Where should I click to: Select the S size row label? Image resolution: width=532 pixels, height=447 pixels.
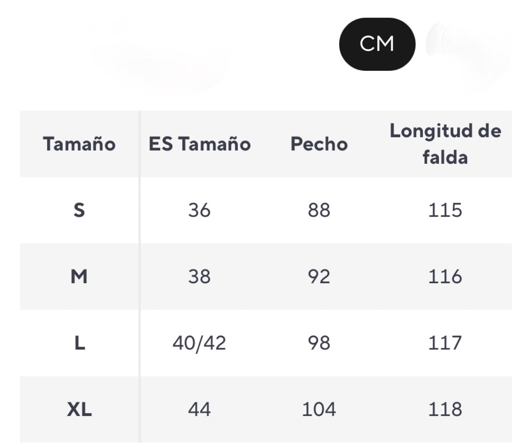coord(79,210)
